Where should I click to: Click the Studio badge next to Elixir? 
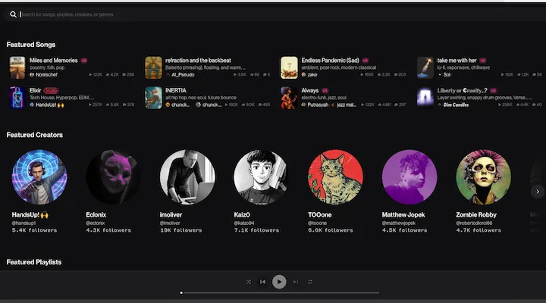point(52,91)
